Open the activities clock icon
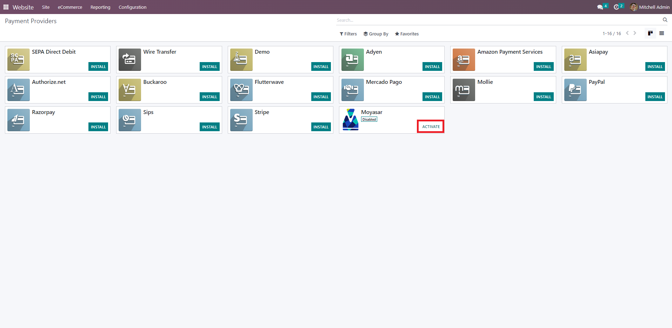 coord(616,7)
